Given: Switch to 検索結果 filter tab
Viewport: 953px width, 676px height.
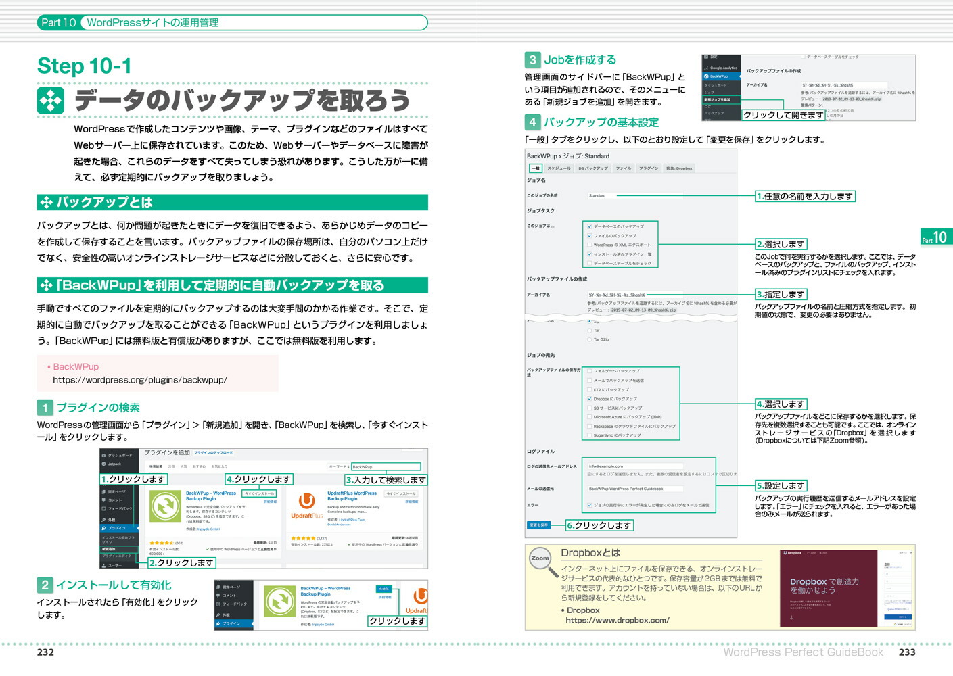Looking at the screenshot, I should pos(156,466).
